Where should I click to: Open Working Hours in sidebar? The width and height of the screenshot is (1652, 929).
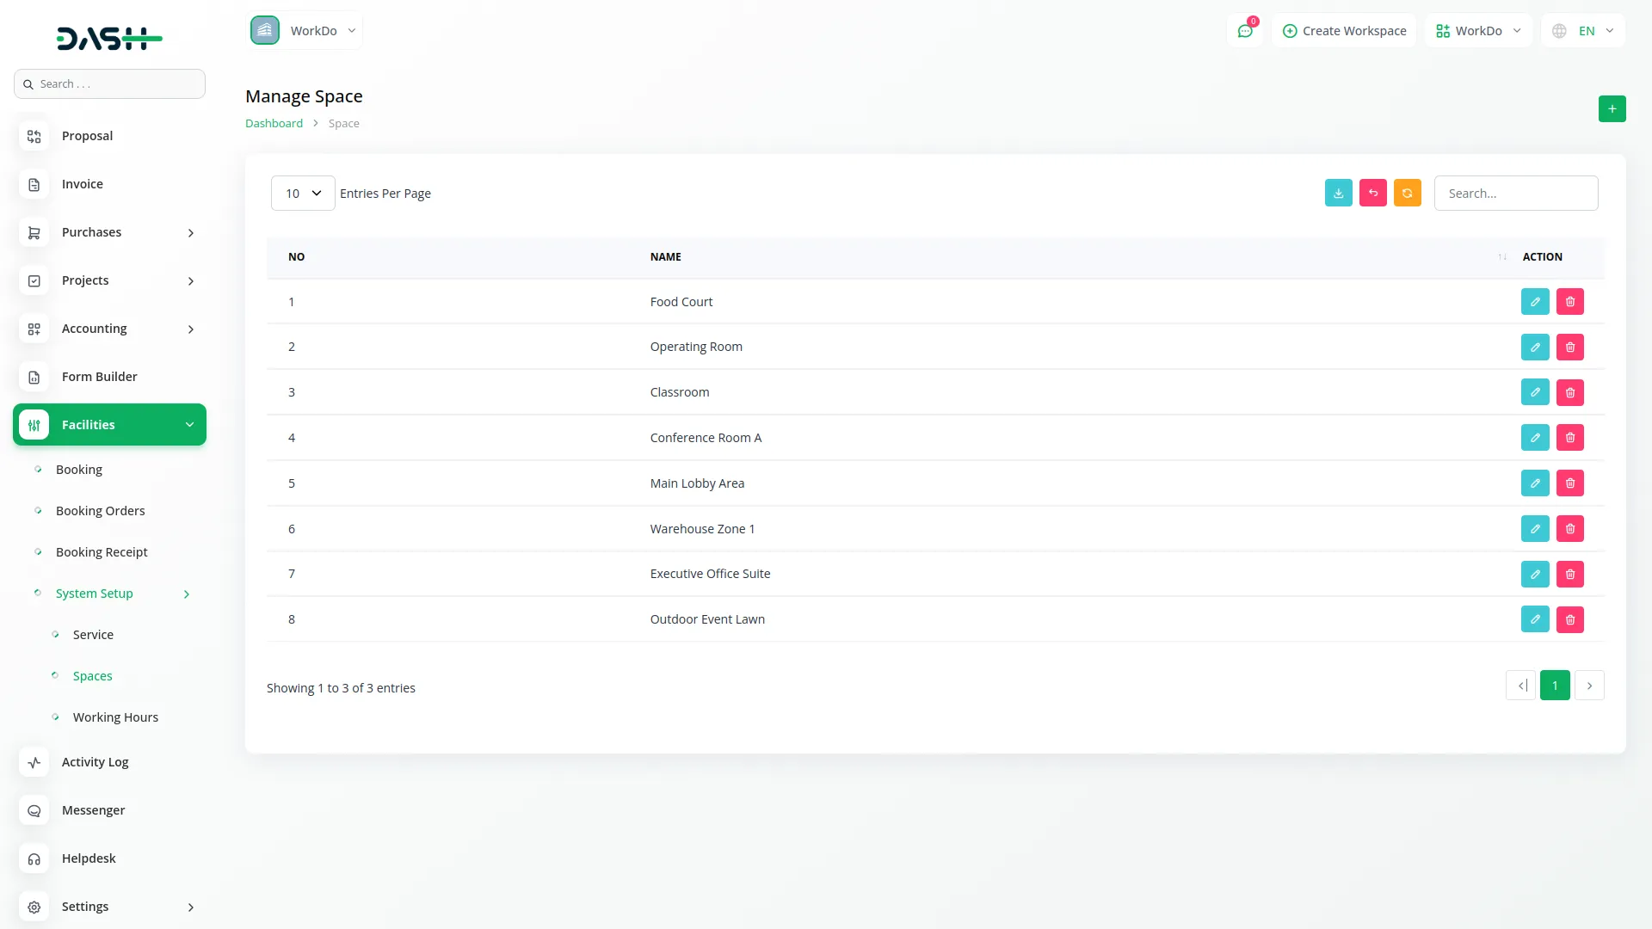tap(115, 717)
